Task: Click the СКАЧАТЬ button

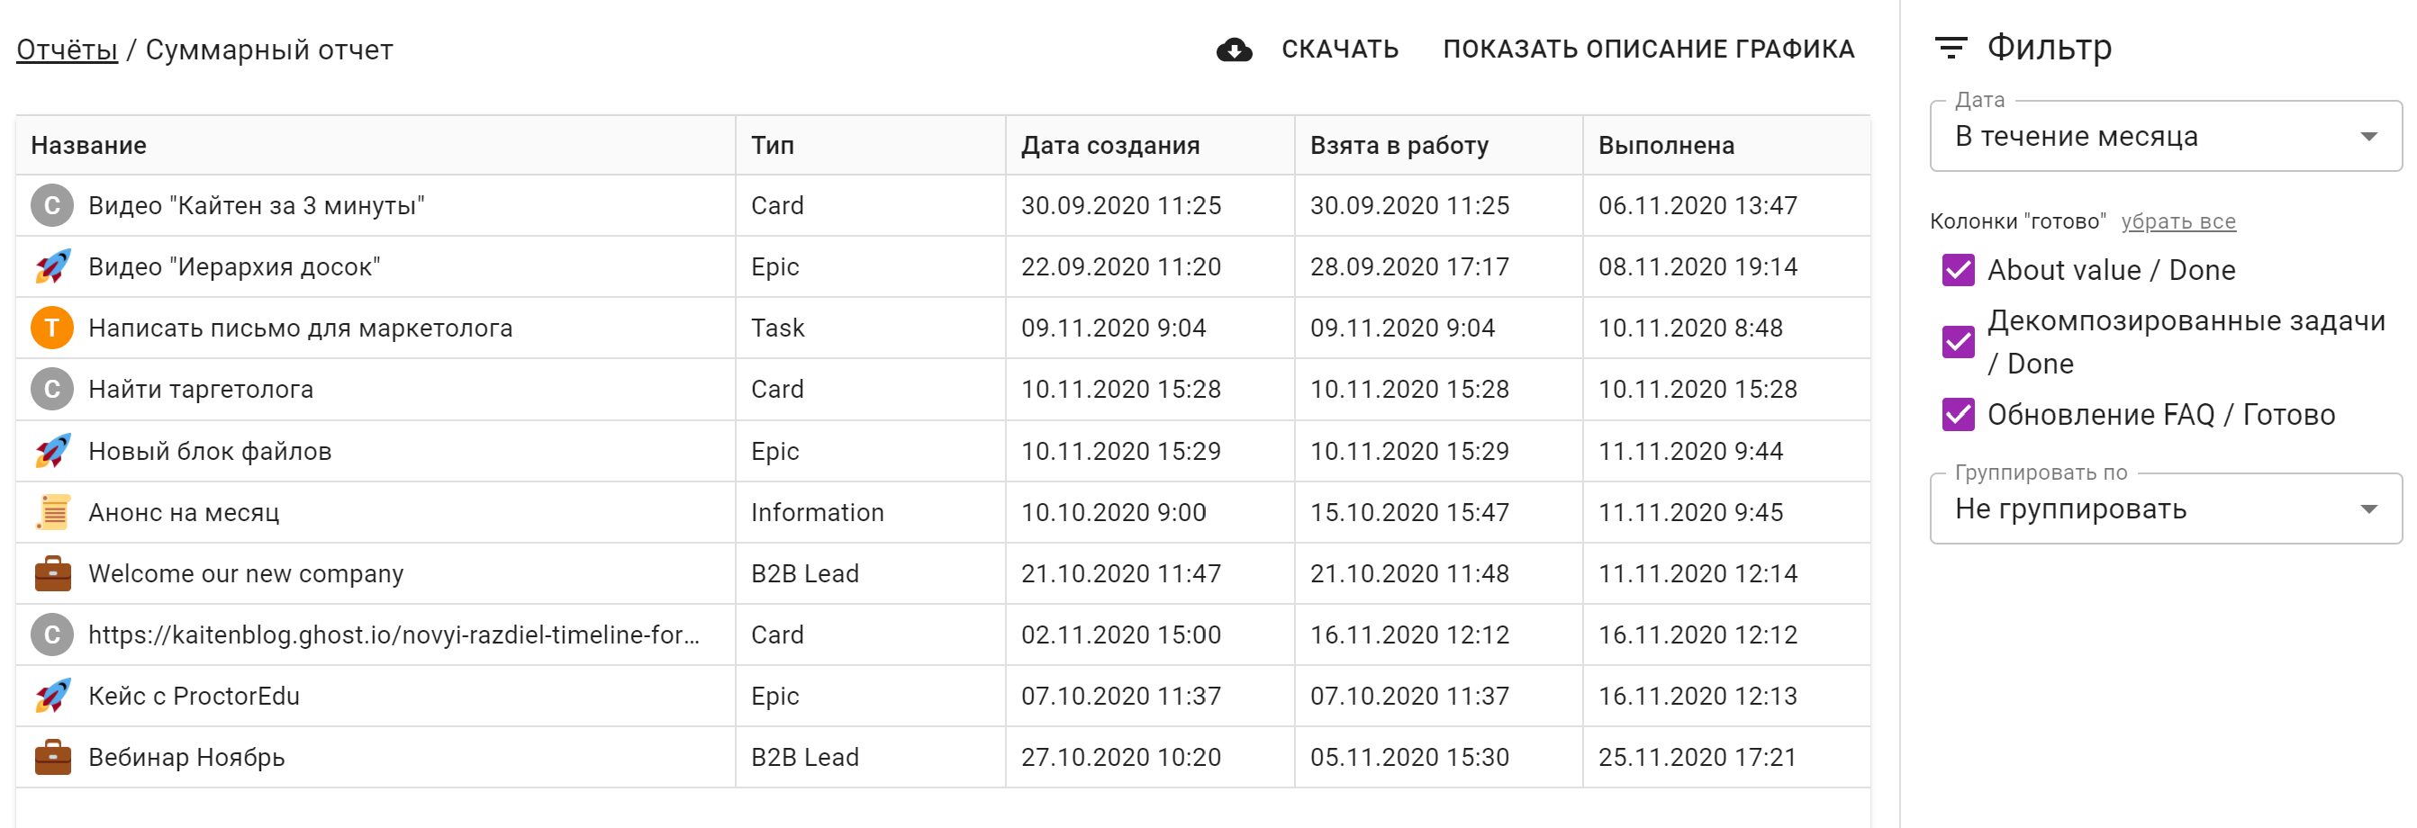Action: coord(1339,49)
